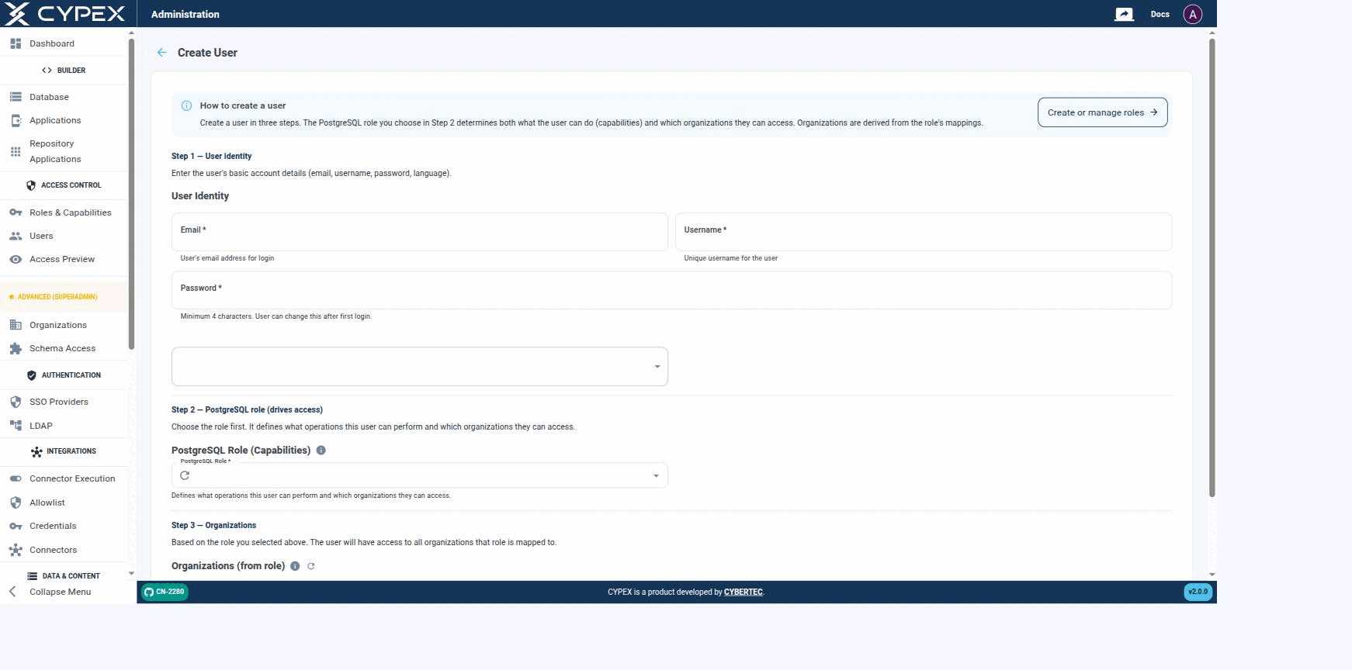Click the Connector Execution toggle icon

point(16,478)
